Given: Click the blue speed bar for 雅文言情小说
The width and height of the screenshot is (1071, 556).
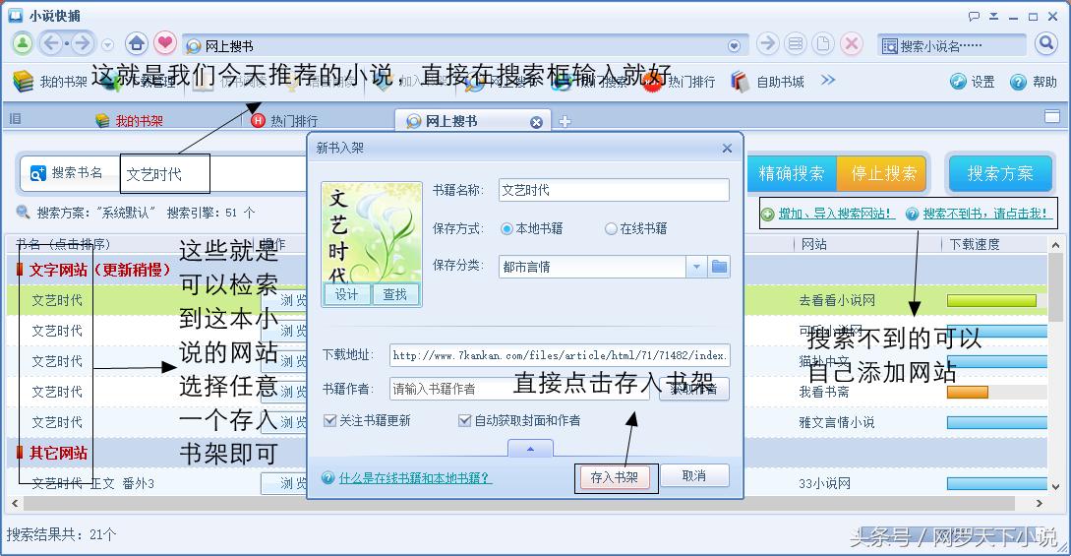Looking at the screenshot, I should (x=996, y=423).
